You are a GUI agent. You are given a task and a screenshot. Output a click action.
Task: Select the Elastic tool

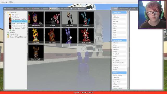pos(119,19)
